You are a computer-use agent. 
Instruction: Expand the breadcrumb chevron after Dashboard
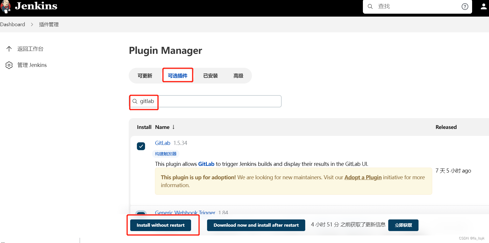tap(32, 24)
